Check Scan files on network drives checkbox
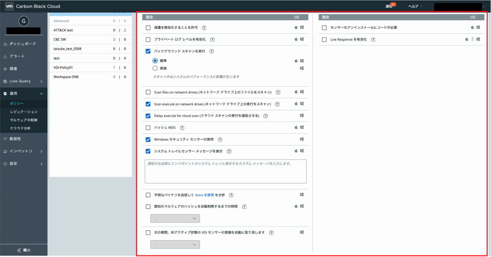 [148, 92]
